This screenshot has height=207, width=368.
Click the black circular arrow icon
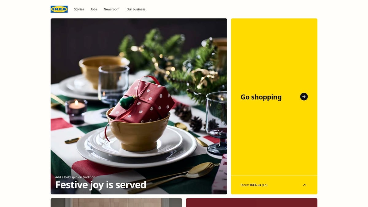(x=304, y=97)
